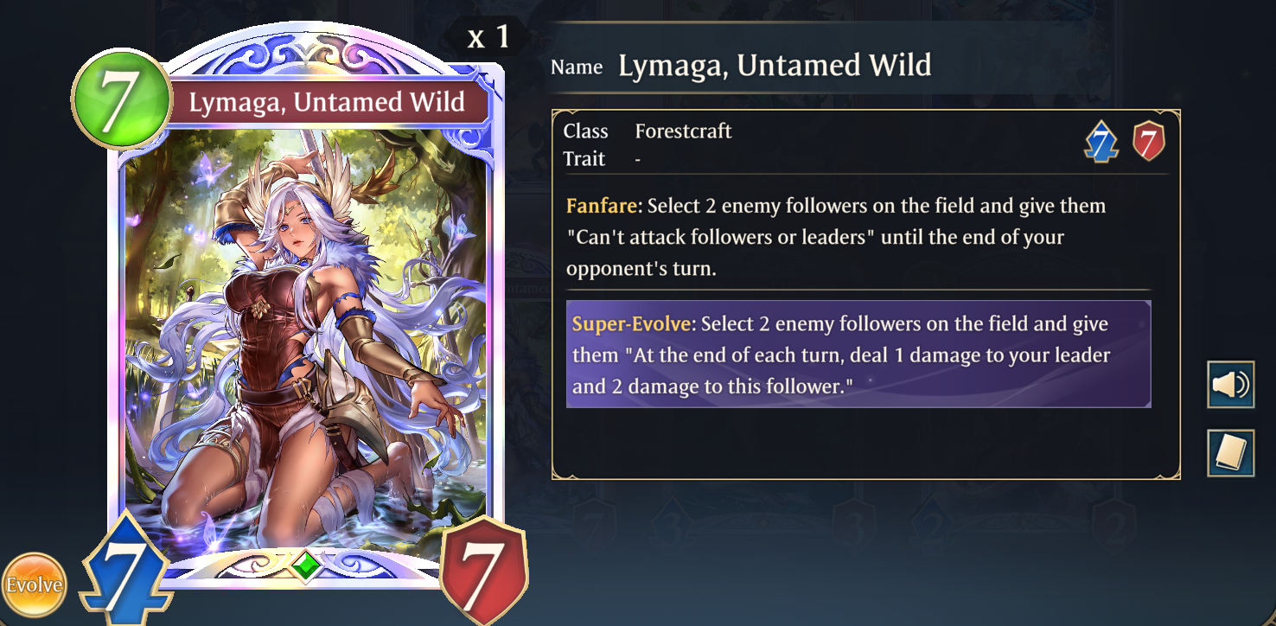This screenshot has width=1276, height=626.
Task: Click the small blue attack icon in details panel
Action: click(x=1101, y=141)
